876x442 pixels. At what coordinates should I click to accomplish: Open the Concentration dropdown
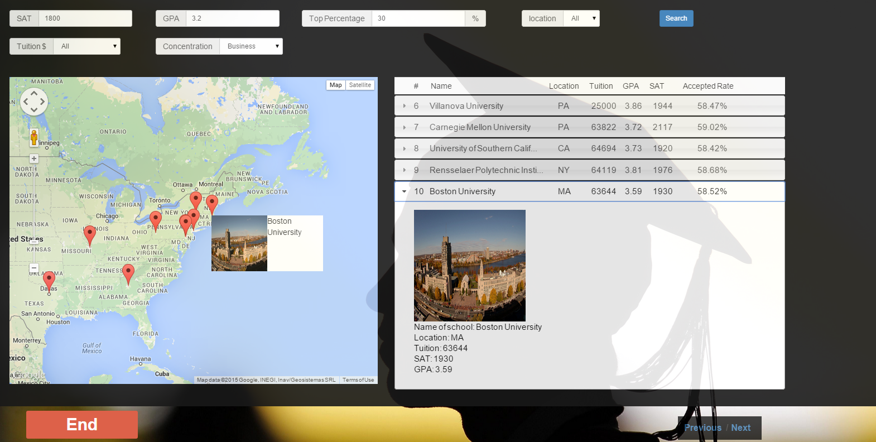click(251, 46)
